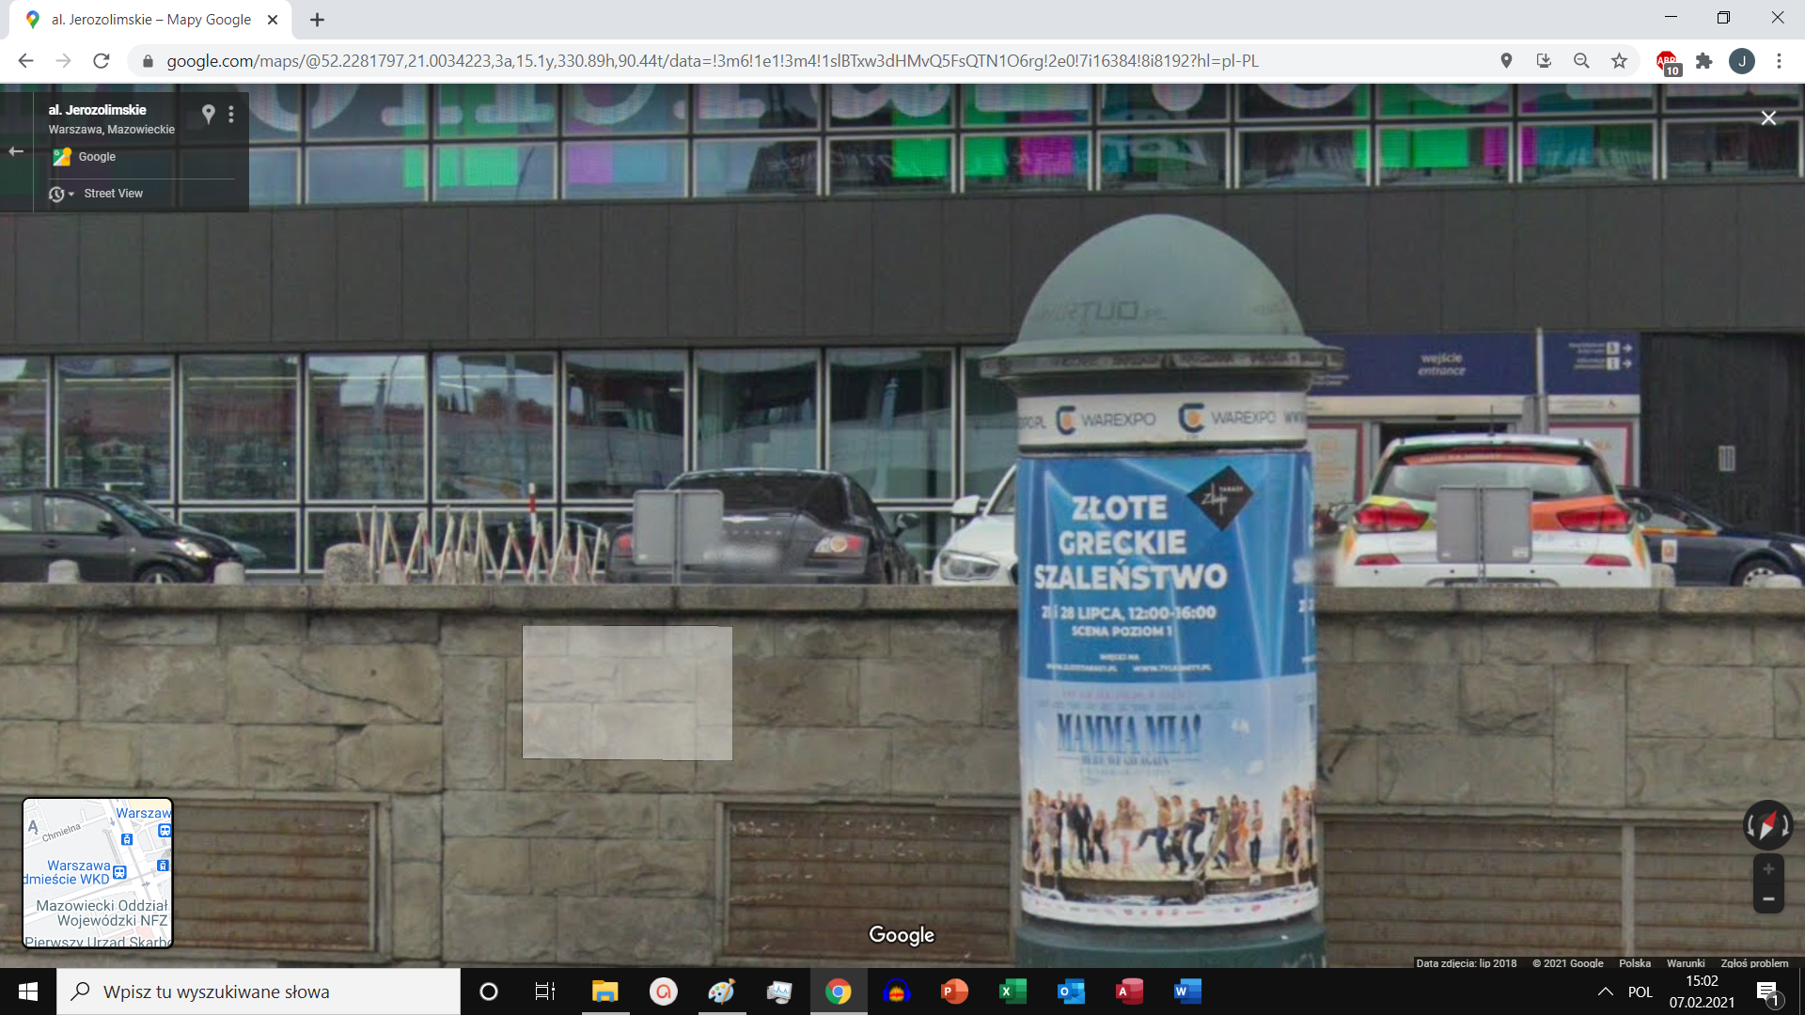Show hidden system tray icons
Screen dimensions: 1805x1015
tap(1606, 992)
